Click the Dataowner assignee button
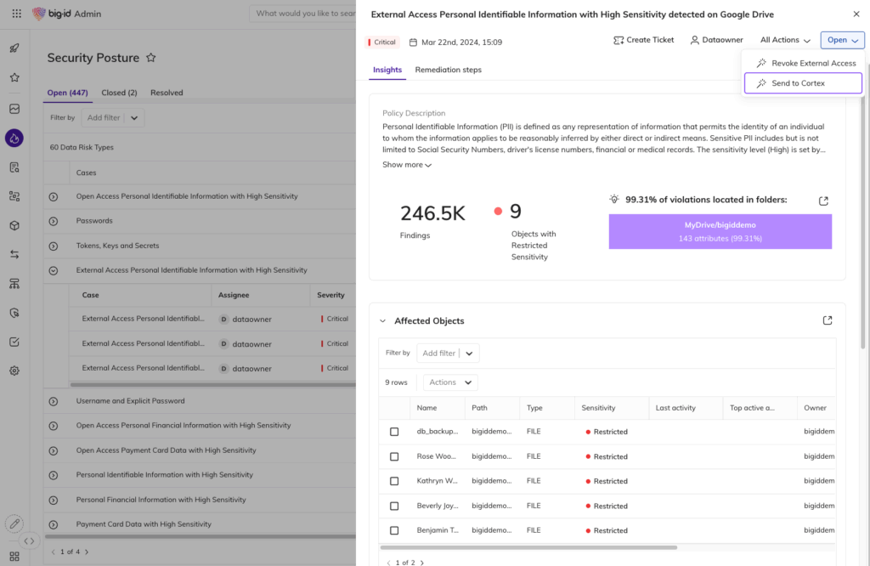870x566 pixels. 716,40
